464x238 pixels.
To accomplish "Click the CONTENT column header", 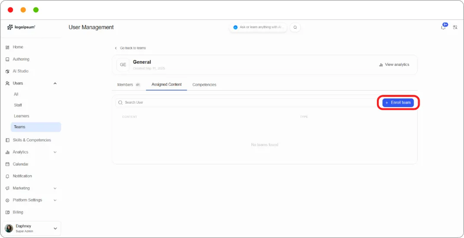I will (x=130, y=117).
